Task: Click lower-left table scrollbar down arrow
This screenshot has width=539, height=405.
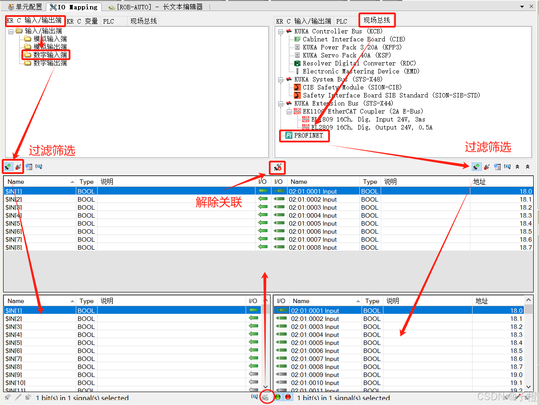Action: [x=265, y=386]
